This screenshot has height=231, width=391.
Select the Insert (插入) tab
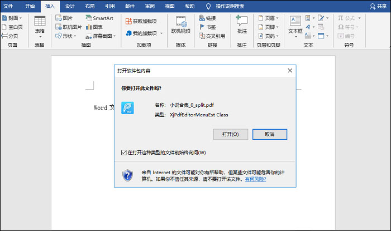[x=50, y=6]
